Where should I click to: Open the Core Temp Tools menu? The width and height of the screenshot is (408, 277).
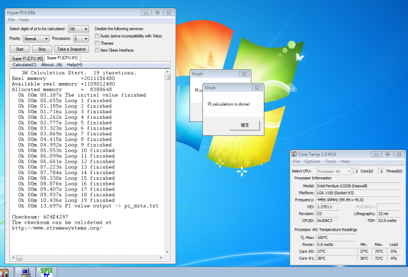330,161
